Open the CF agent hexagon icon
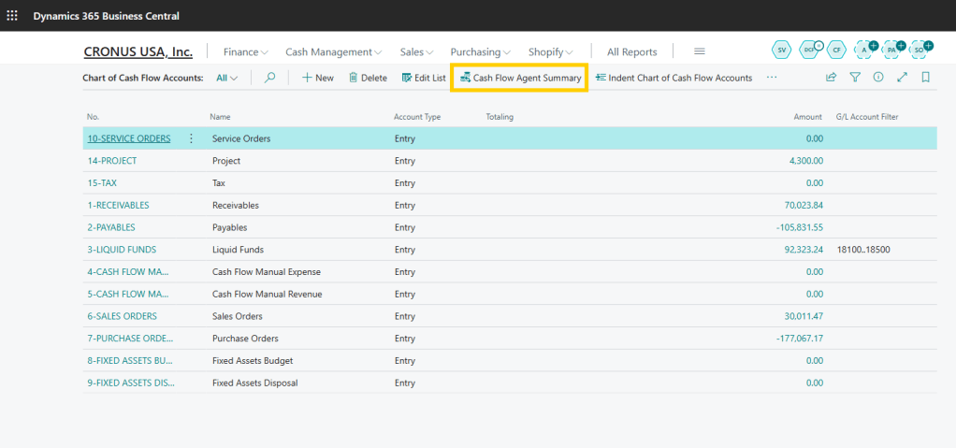956x448 pixels. pos(837,50)
